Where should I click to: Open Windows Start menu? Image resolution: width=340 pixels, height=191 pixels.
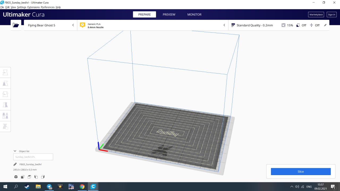coord(5,186)
